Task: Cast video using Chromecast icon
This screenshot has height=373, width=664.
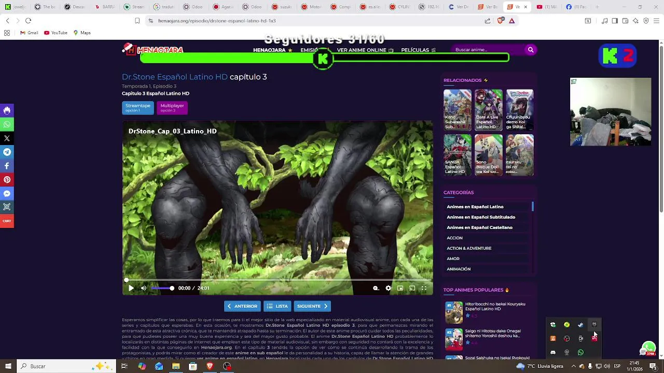Action: tap(412, 288)
